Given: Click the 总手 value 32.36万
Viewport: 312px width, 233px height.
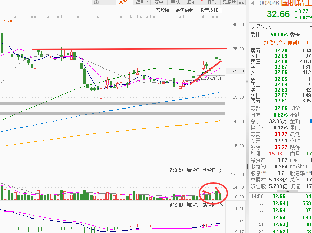Looking at the screenshot, I should 278,121.
